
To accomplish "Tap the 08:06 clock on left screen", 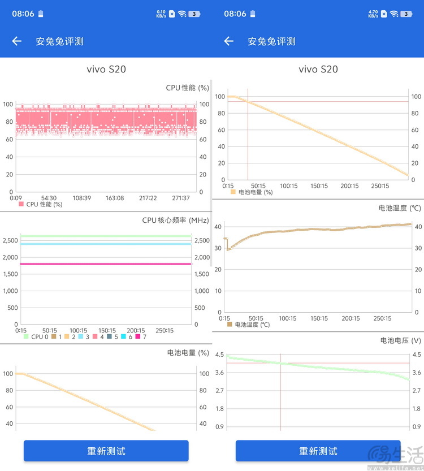I will [23, 14].
